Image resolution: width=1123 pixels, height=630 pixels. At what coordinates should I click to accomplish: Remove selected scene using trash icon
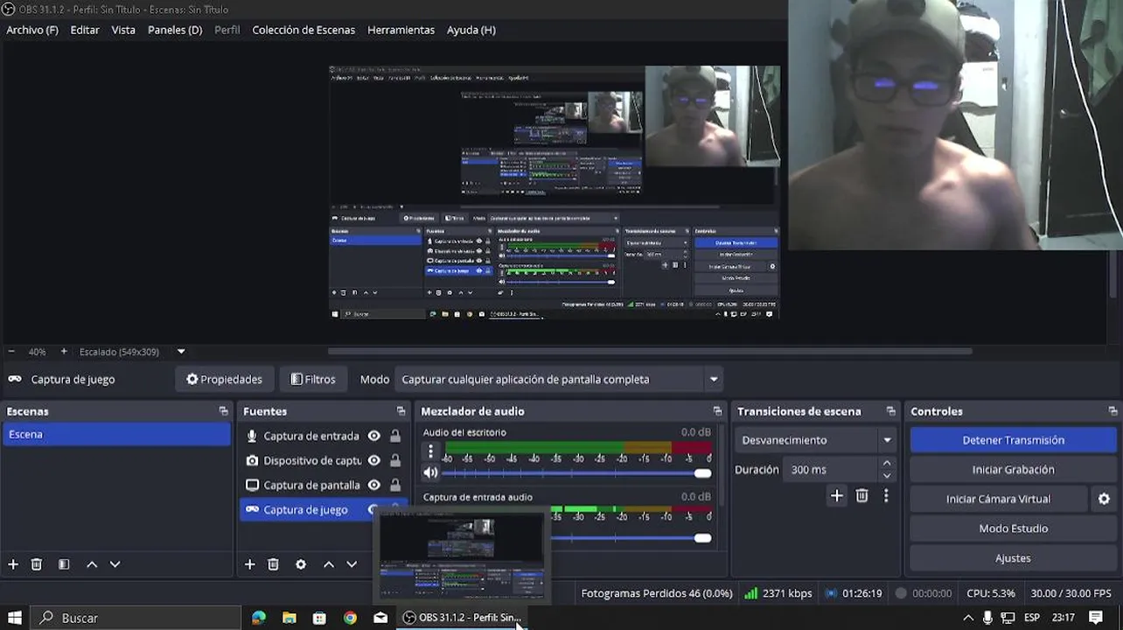37,564
